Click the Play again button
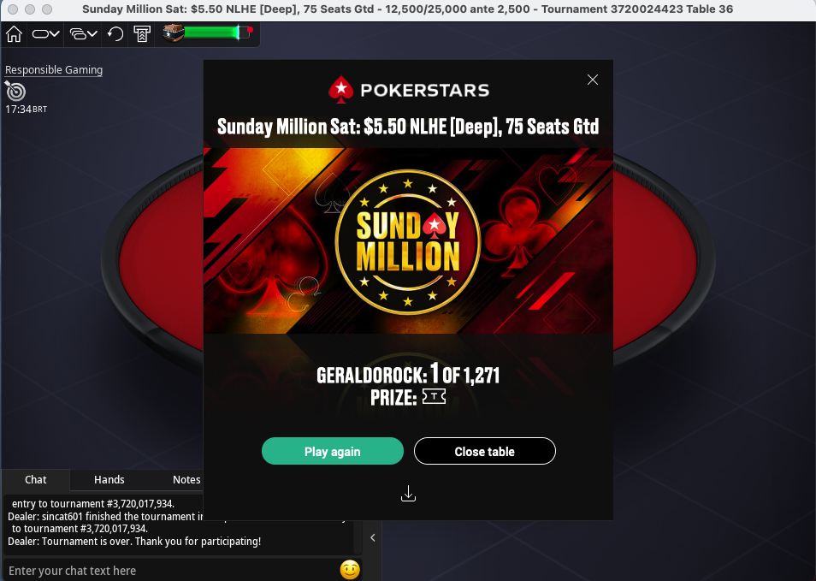 click(x=333, y=452)
